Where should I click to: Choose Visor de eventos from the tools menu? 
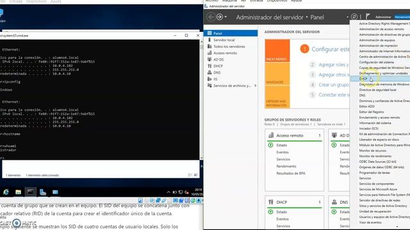tap(380, 222)
